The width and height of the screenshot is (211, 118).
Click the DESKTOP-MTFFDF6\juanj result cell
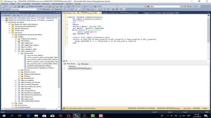[80, 69]
